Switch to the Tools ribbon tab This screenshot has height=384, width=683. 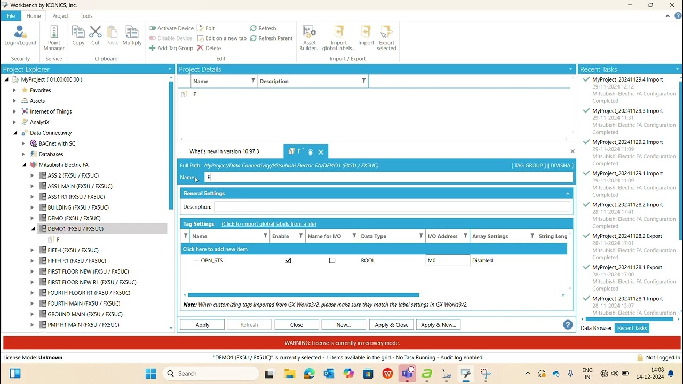point(86,16)
